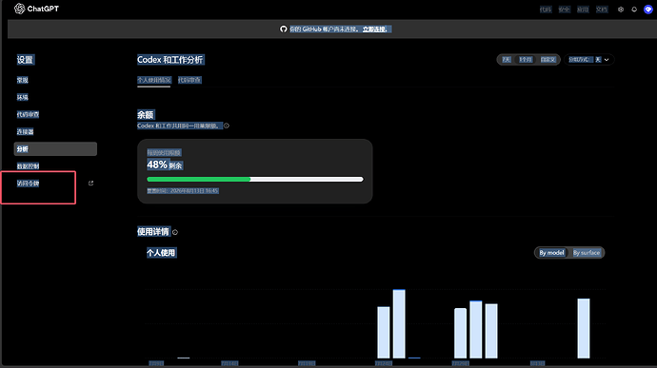Click the green 48% remaining usage bar
The image size is (657, 368).
199,179
